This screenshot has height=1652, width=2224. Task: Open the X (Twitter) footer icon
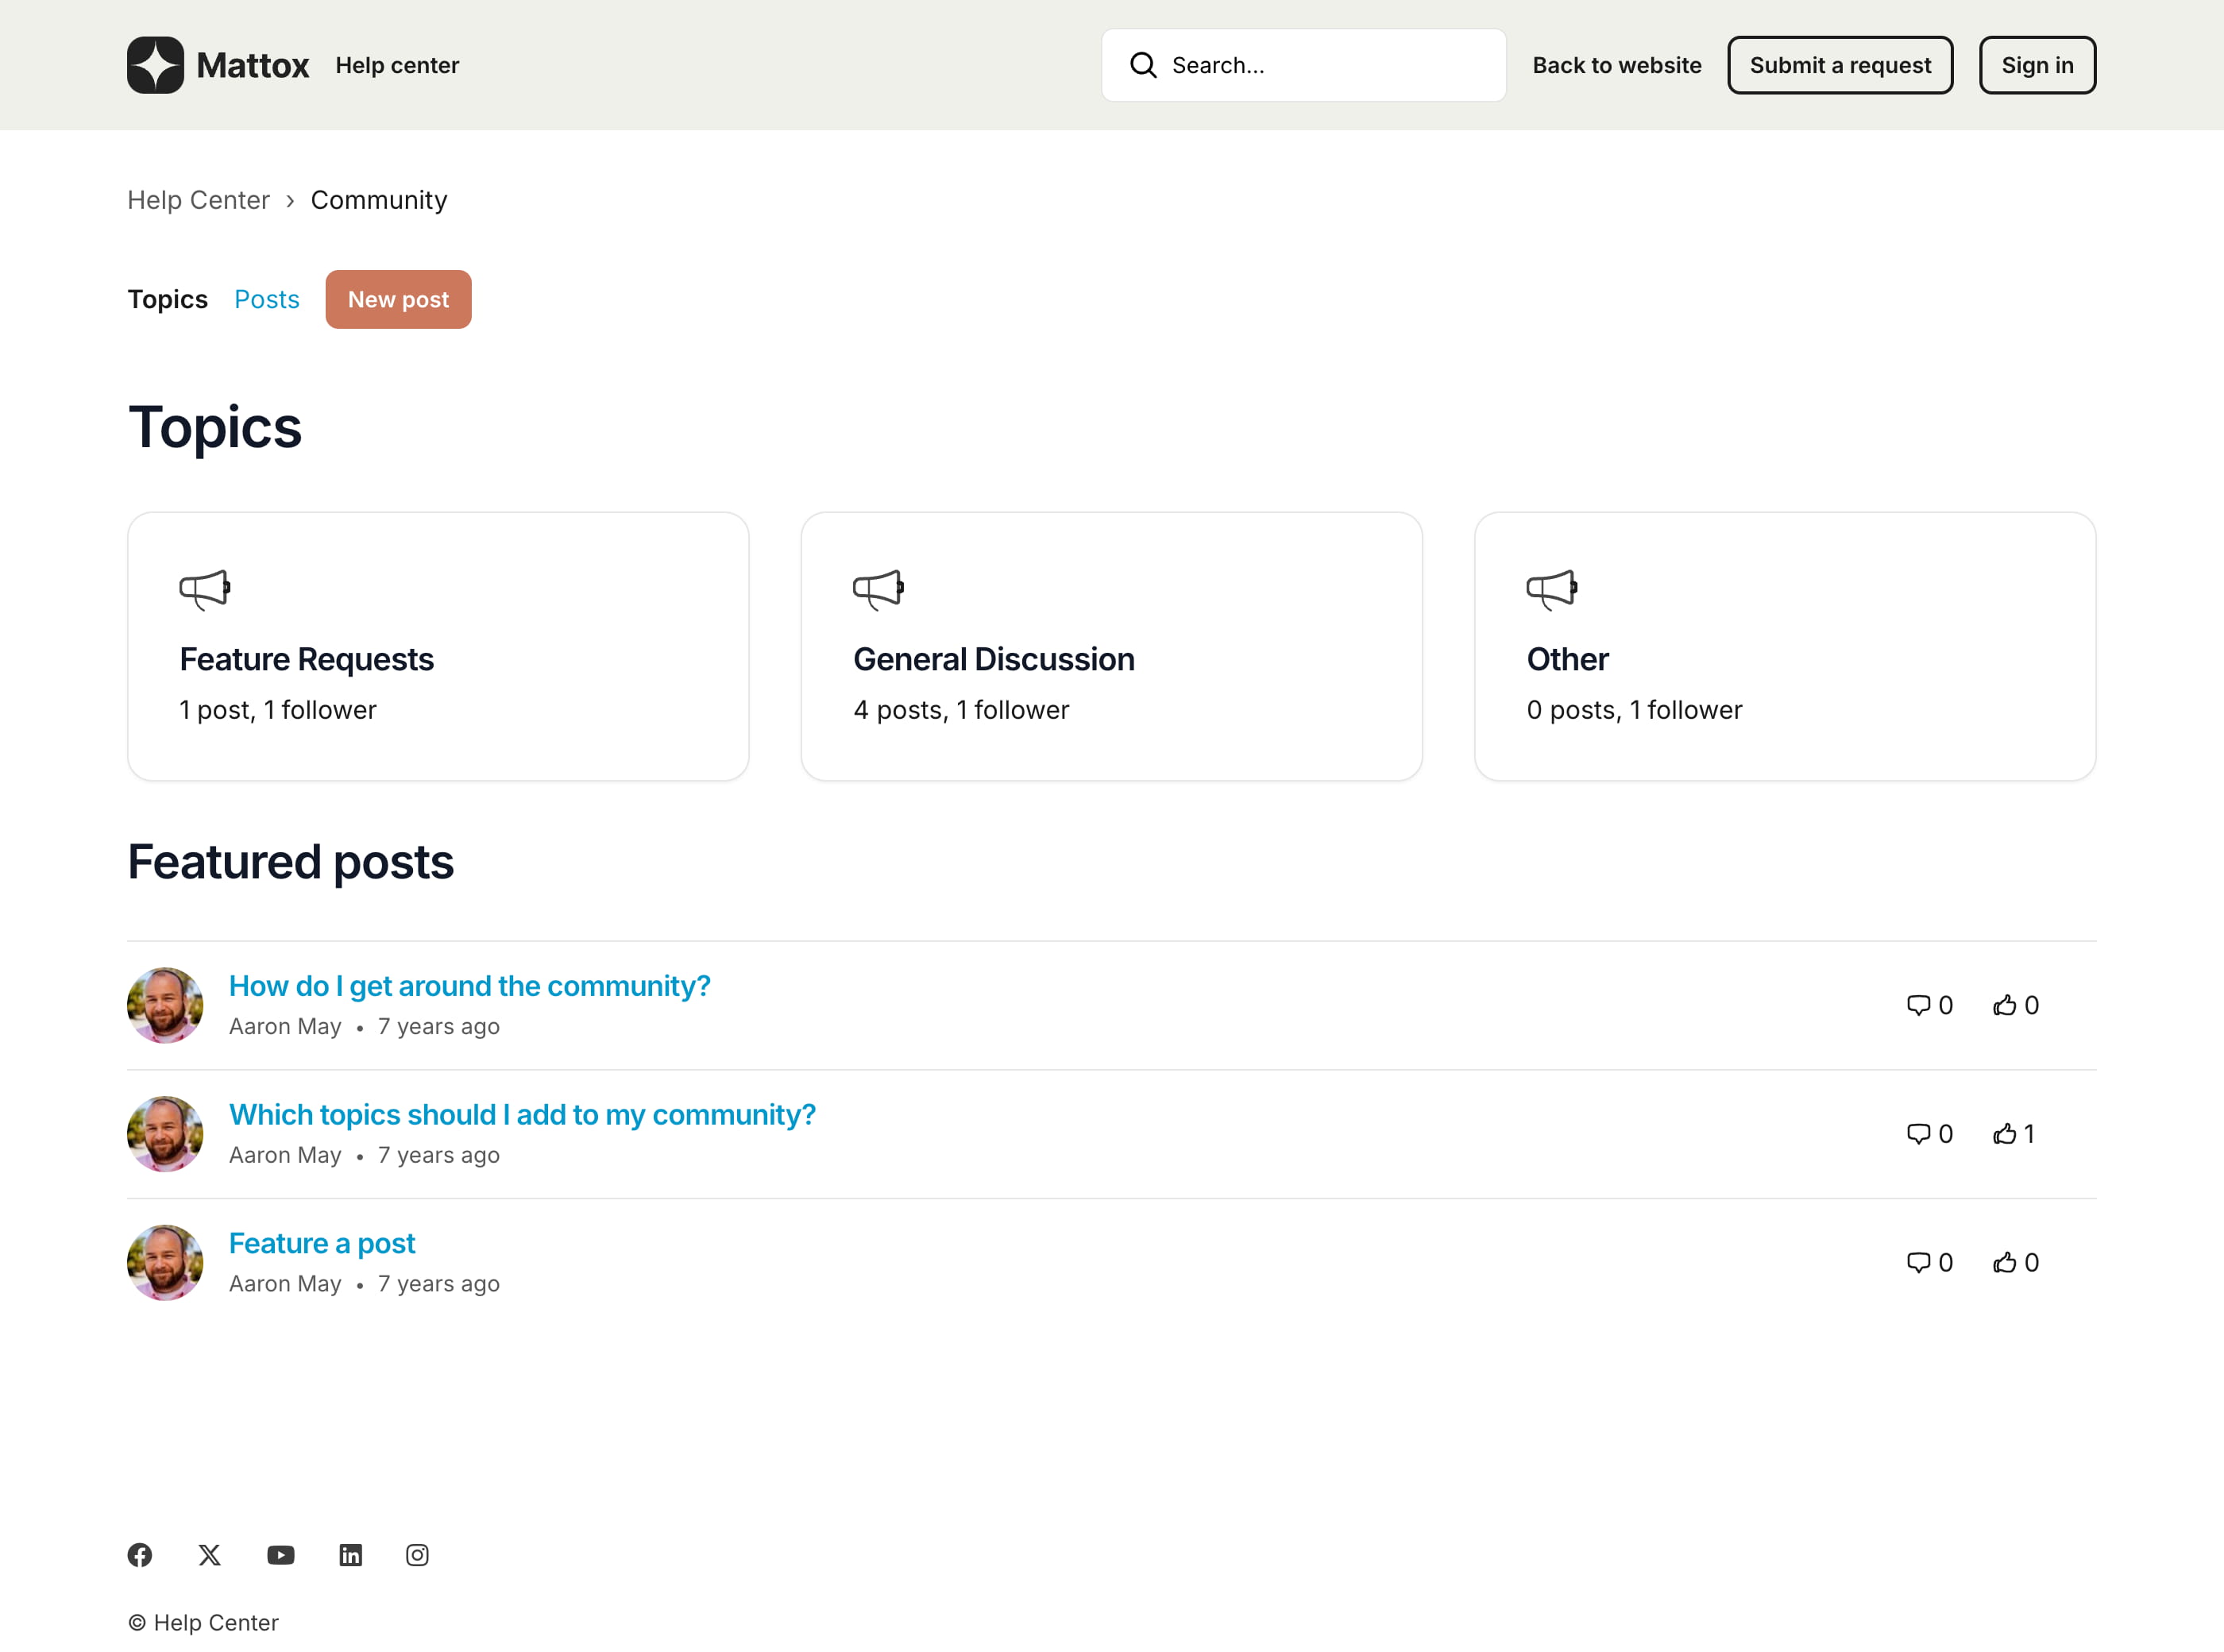pyautogui.click(x=209, y=1555)
